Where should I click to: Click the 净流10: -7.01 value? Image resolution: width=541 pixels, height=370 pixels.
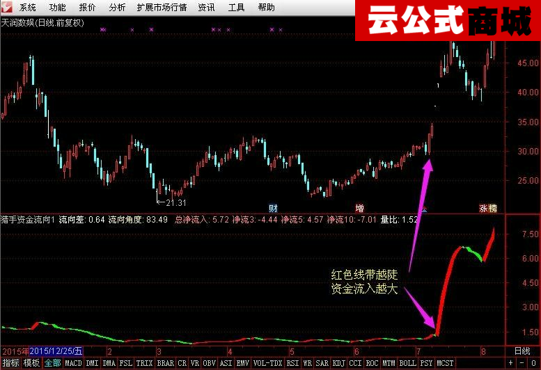pos(352,220)
